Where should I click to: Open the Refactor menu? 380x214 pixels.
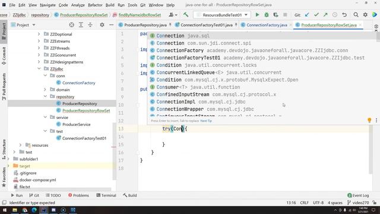(x=95, y=5)
